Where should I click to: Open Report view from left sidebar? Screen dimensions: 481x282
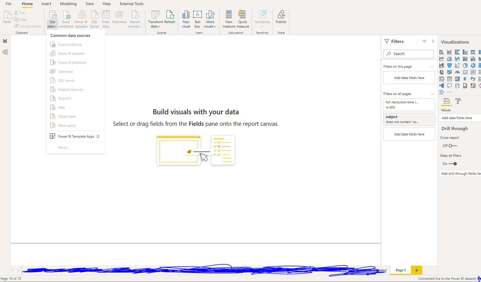(5, 41)
